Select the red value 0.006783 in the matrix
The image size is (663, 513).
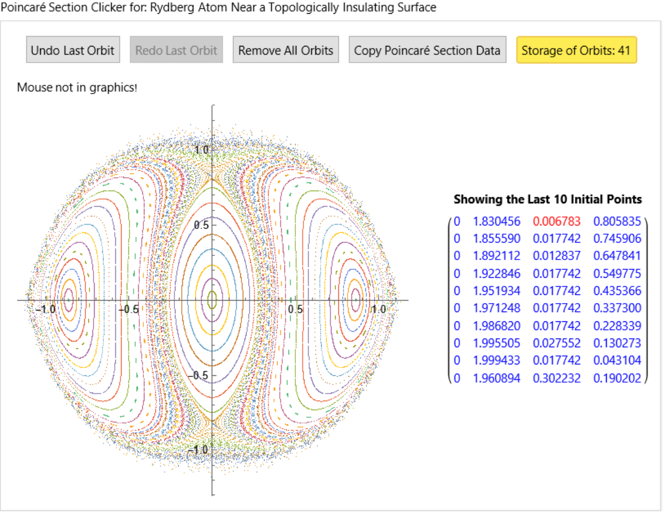coord(556,221)
